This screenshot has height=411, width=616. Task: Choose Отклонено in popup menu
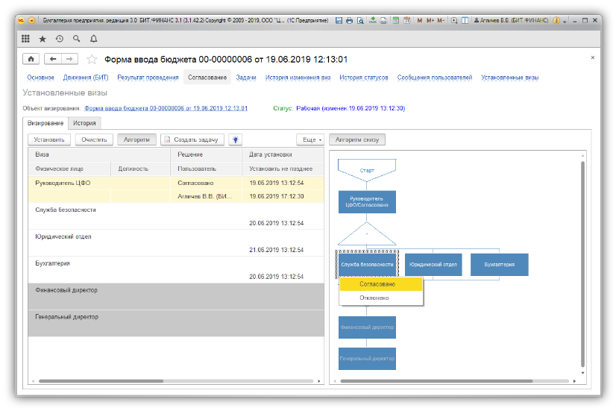(x=374, y=298)
